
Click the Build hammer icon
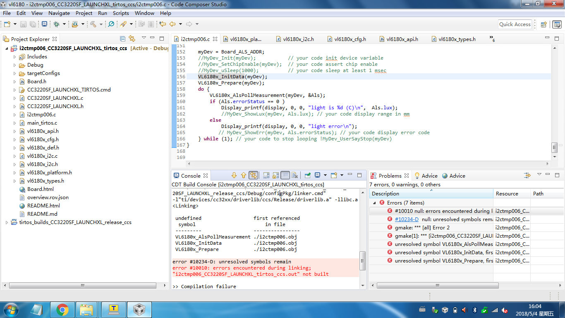(93, 24)
